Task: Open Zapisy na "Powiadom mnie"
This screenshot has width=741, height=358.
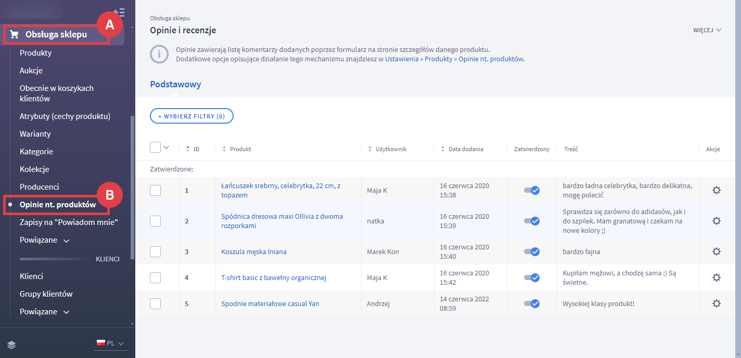Action: point(69,222)
